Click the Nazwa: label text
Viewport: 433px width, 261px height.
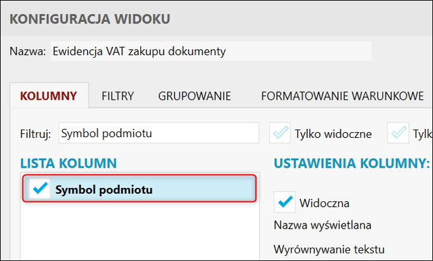[x=28, y=51]
